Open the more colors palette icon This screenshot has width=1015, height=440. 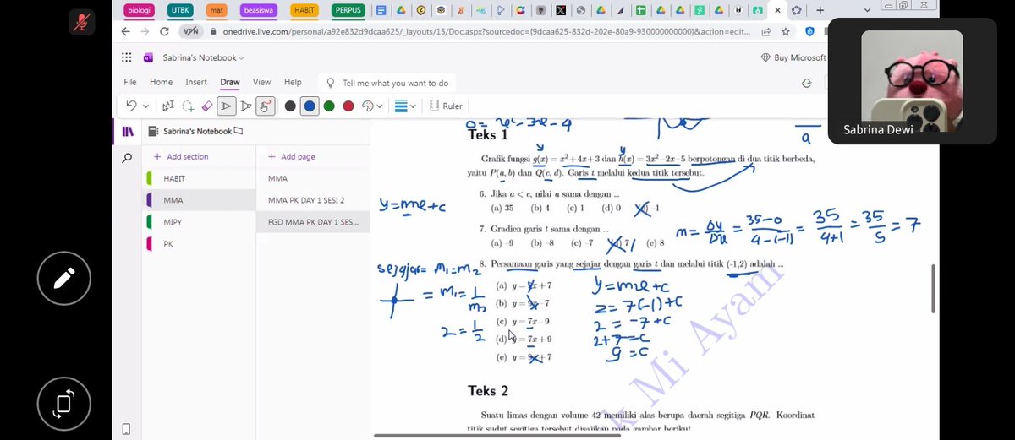[368, 106]
